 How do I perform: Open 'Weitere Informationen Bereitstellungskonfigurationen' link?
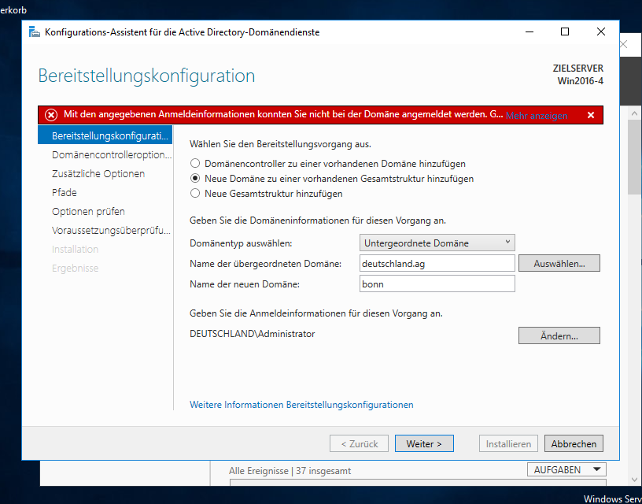301,405
